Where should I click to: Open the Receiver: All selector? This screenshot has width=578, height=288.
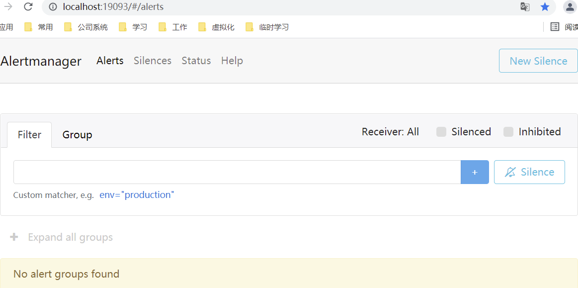tap(390, 132)
